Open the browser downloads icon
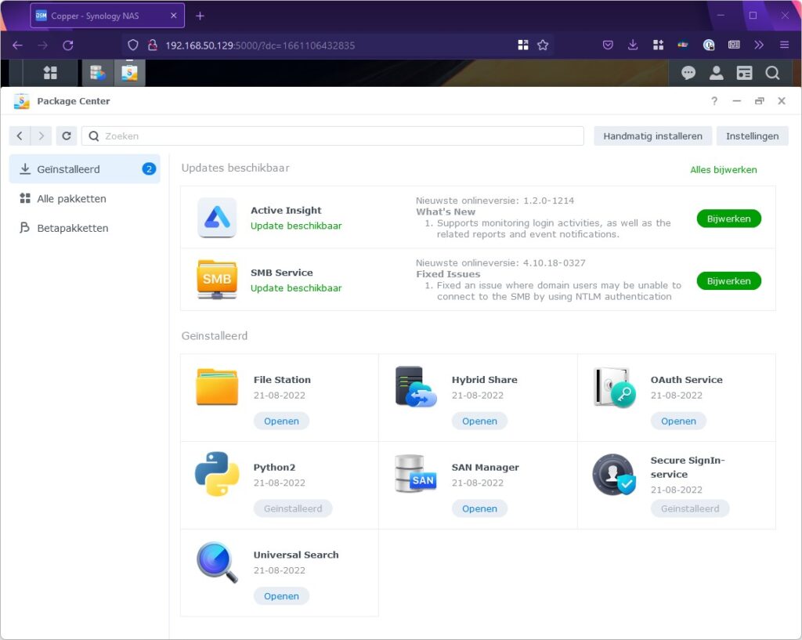The image size is (802, 640). [x=633, y=45]
